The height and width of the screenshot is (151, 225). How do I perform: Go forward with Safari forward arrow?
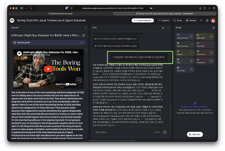tap(36, 8)
